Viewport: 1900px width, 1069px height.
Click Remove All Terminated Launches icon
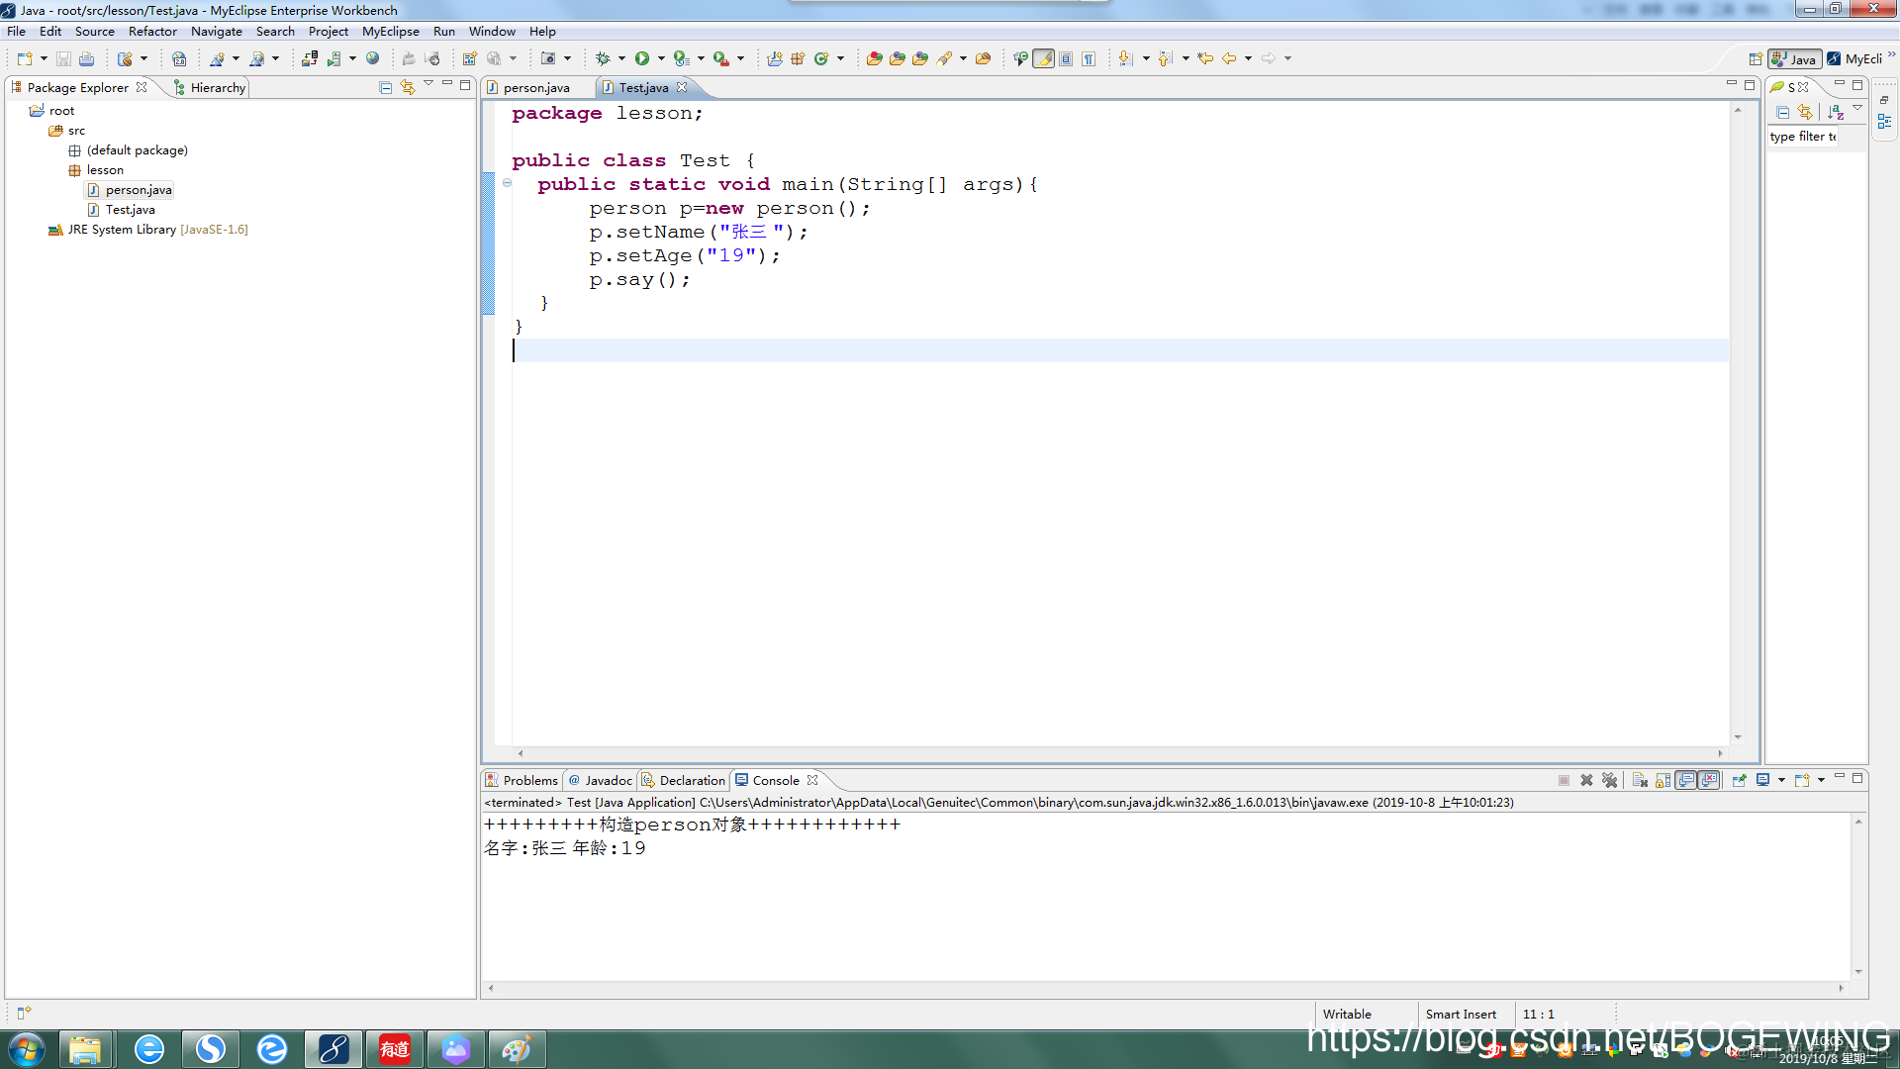click(x=1610, y=780)
